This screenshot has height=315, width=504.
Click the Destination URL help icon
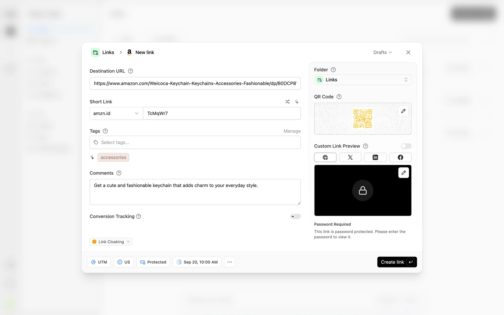click(x=130, y=71)
